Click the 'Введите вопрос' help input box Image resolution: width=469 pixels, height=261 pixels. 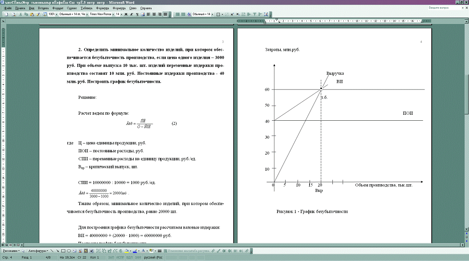pyautogui.click(x=441, y=8)
